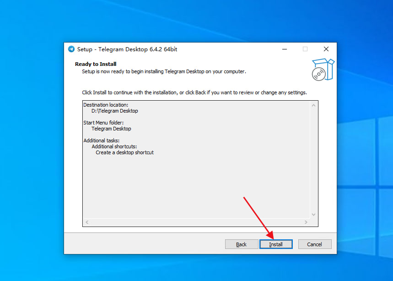393x281 pixels.
Task: Click the 'Setup - Telegram Desktop 6.4.2 64bit' title
Action: click(127, 49)
